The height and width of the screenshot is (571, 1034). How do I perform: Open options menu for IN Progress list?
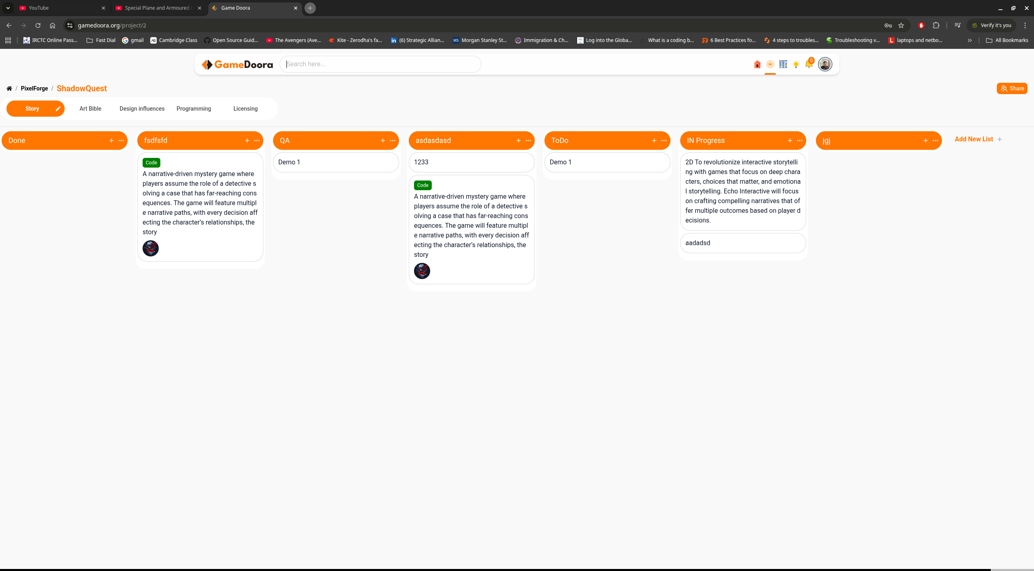[800, 141]
